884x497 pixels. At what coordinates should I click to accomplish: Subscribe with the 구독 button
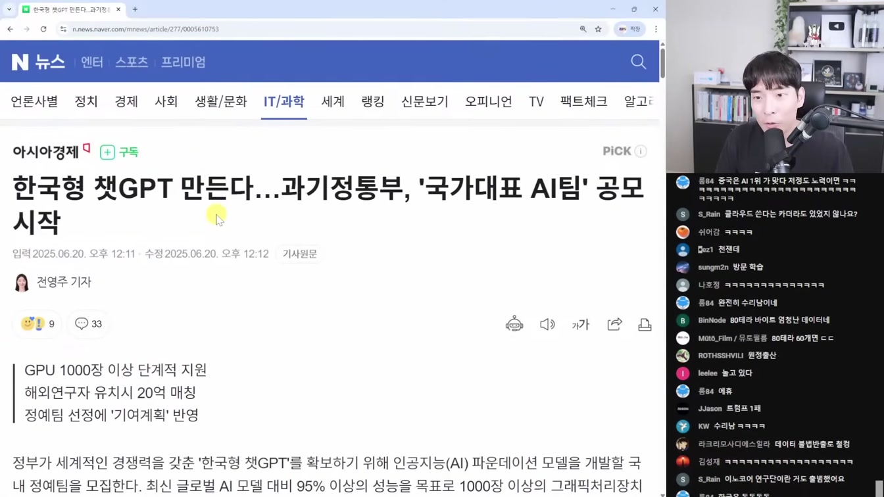(x=119, y=152)
